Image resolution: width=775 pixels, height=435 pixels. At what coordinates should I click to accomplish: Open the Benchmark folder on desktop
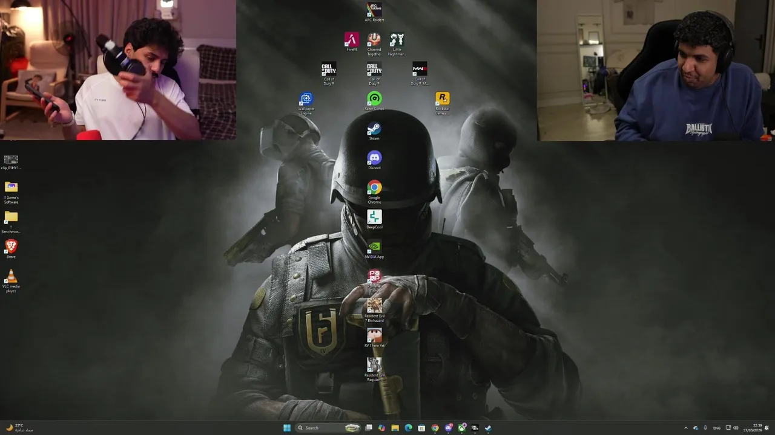(x=11, y=222)
